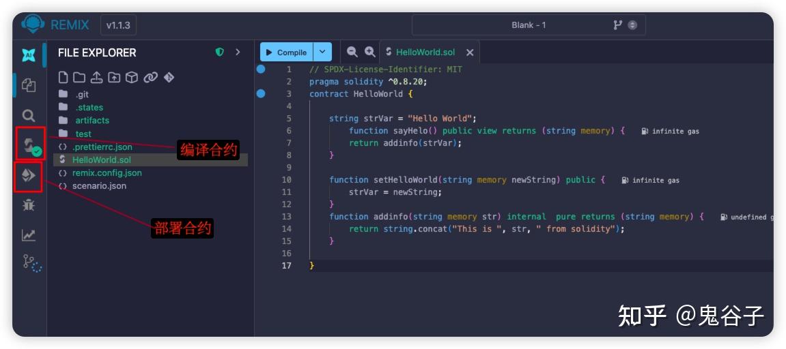786x349 pixels.
Task: Close the HelloWorld.sol tab
Action: point(470,52)
